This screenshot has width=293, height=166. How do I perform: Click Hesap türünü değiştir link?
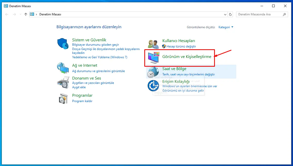point(181,46)
